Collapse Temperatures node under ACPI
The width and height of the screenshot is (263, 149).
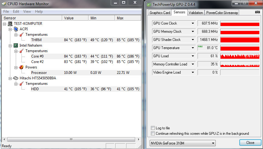tap(16, 35)
